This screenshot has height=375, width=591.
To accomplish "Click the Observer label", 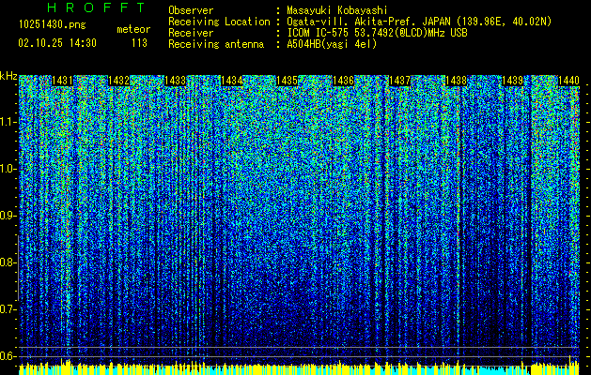I will pos(191,10).
